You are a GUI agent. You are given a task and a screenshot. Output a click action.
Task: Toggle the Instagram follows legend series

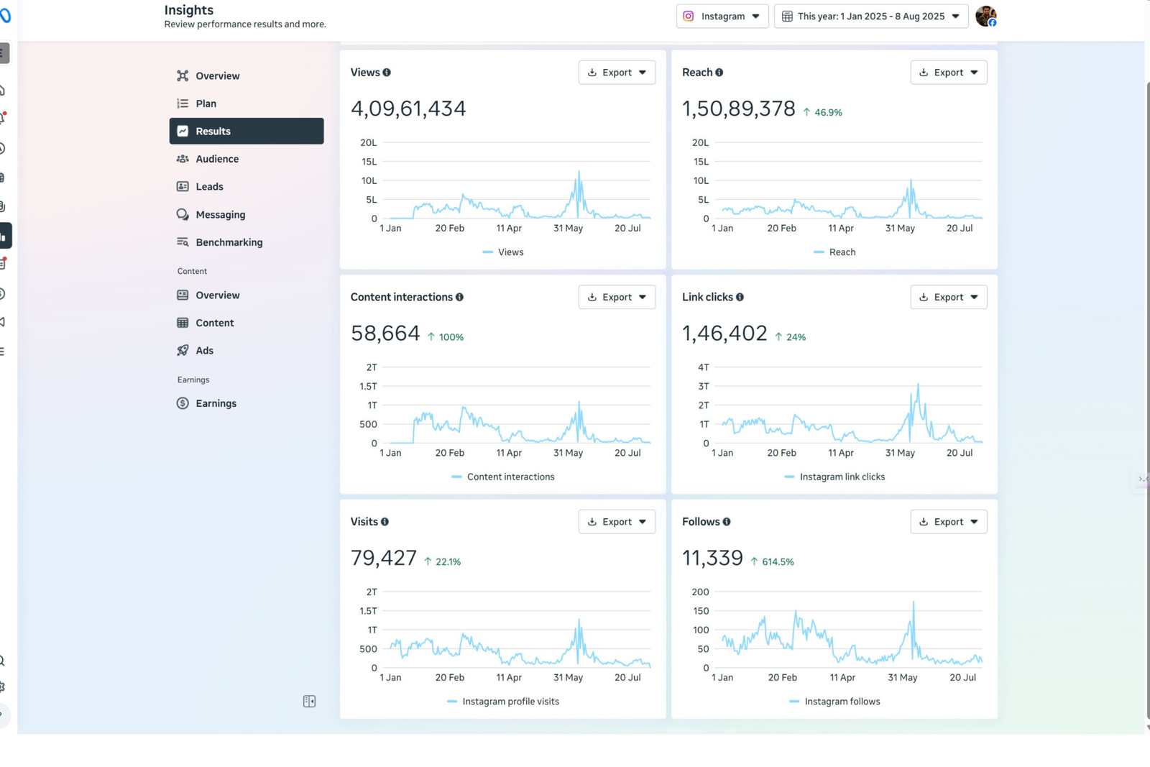point(834,702)
